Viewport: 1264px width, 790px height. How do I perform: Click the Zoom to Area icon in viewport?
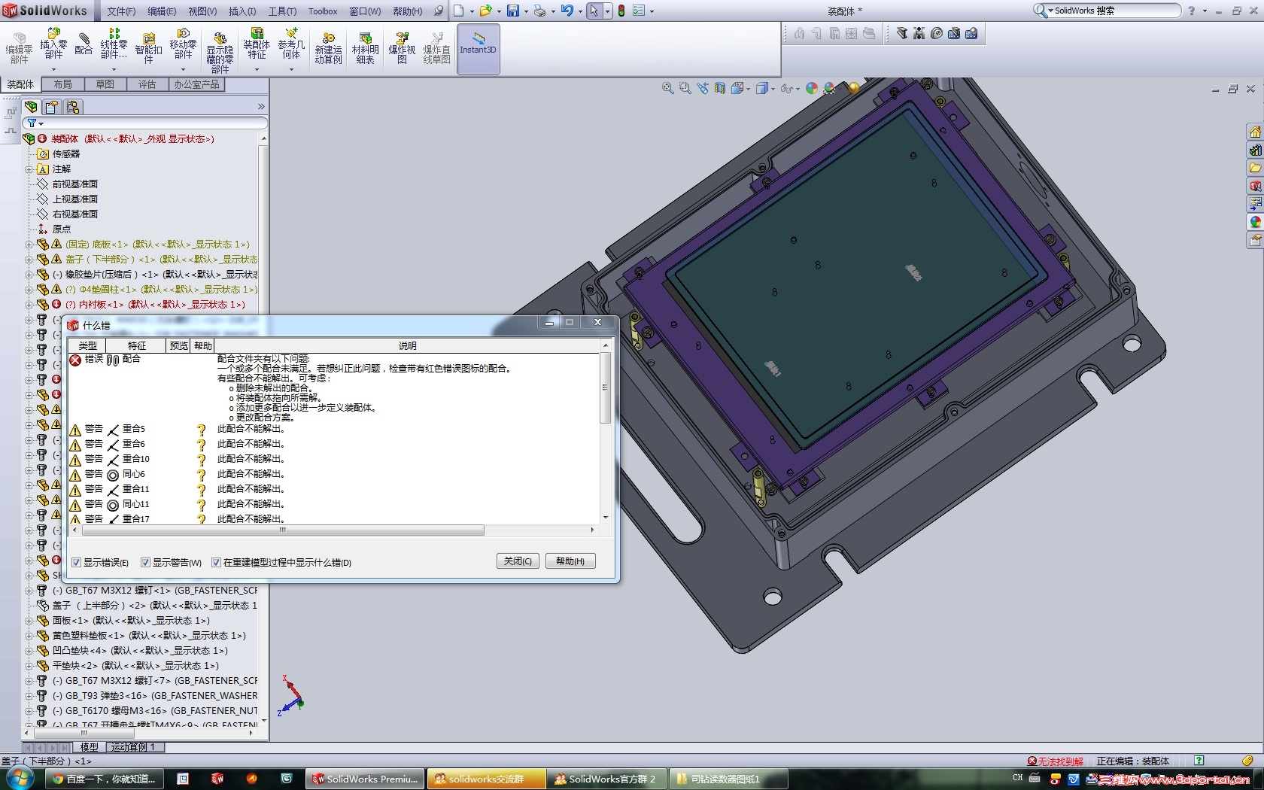point(685,88)
